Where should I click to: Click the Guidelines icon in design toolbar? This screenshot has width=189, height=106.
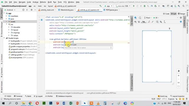click(164, 22)
